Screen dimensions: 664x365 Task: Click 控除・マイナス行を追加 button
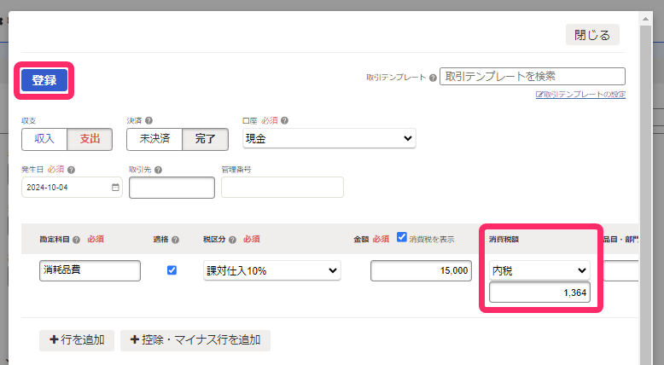(x=195, y=340)
